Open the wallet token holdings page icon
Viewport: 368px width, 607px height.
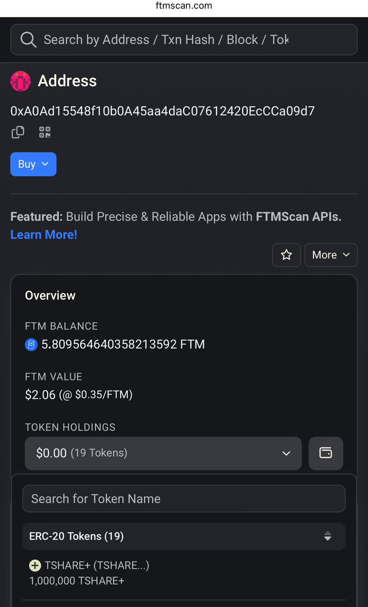click(326, 453)
